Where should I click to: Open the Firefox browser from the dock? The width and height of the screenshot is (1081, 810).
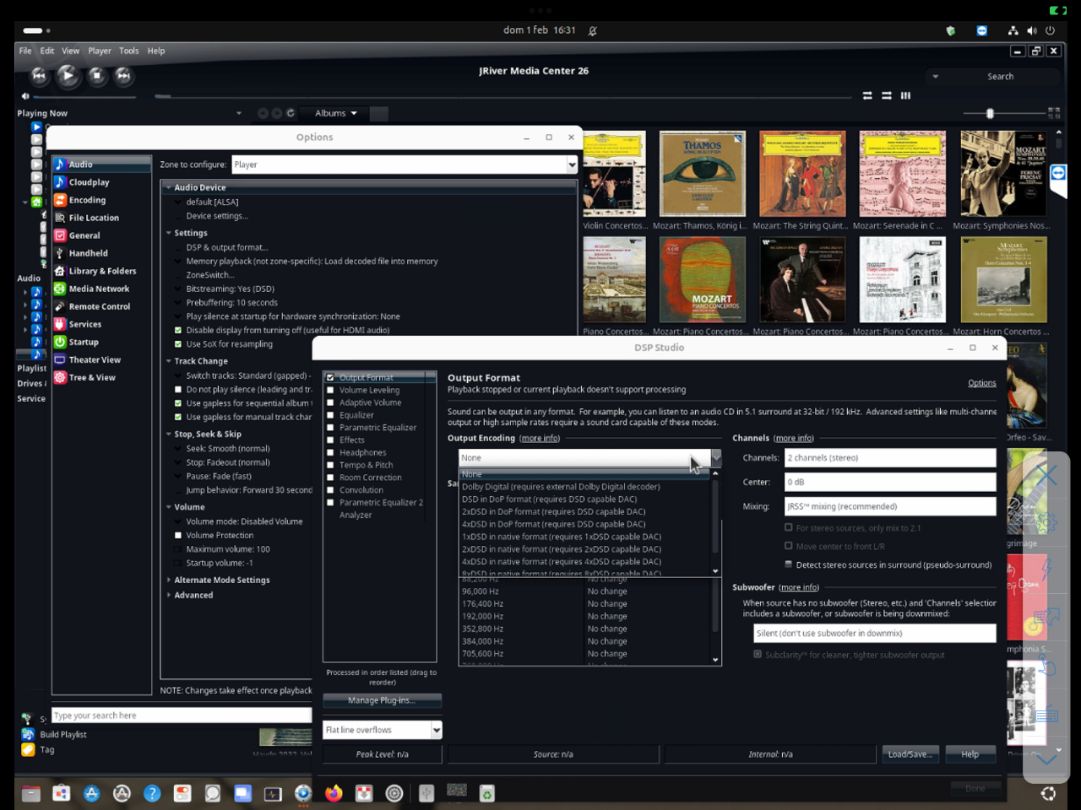point(334,793)
